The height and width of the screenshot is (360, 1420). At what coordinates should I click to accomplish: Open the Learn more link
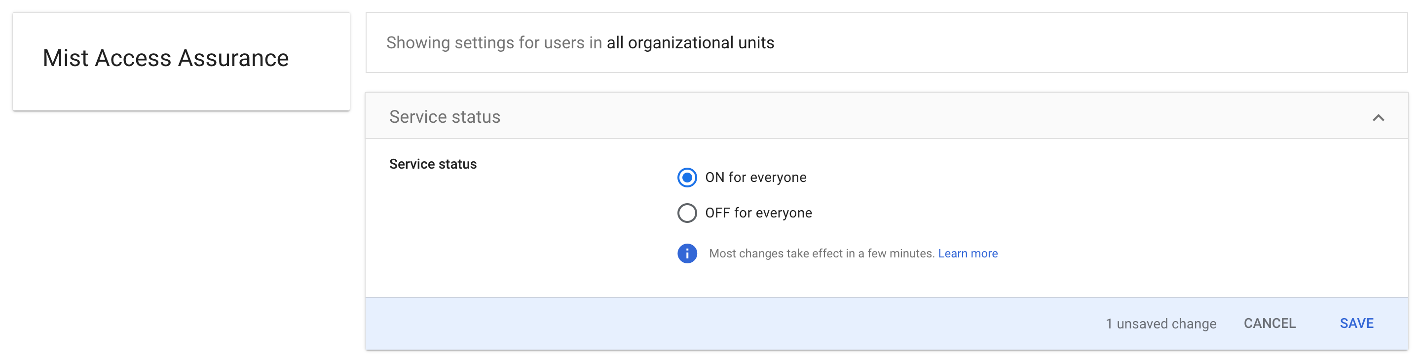[x=968, y=253]
